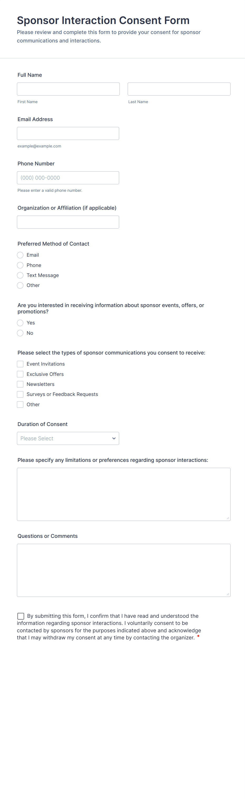Select the Text Message radio button
245x799 pixels.
[x=20, y=275]
